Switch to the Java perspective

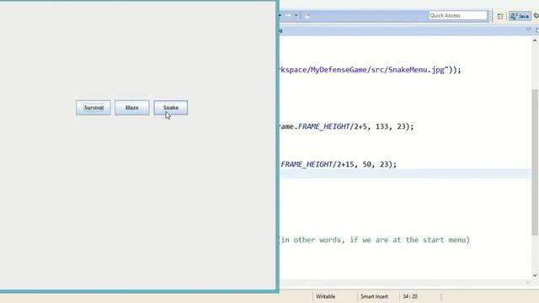[x=520, y=16]
